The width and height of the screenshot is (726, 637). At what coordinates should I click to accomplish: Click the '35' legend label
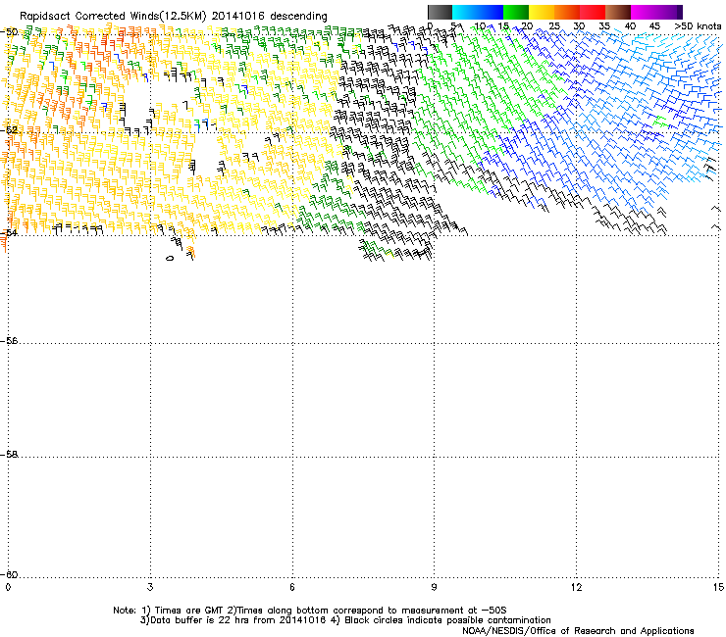(604, 26)
